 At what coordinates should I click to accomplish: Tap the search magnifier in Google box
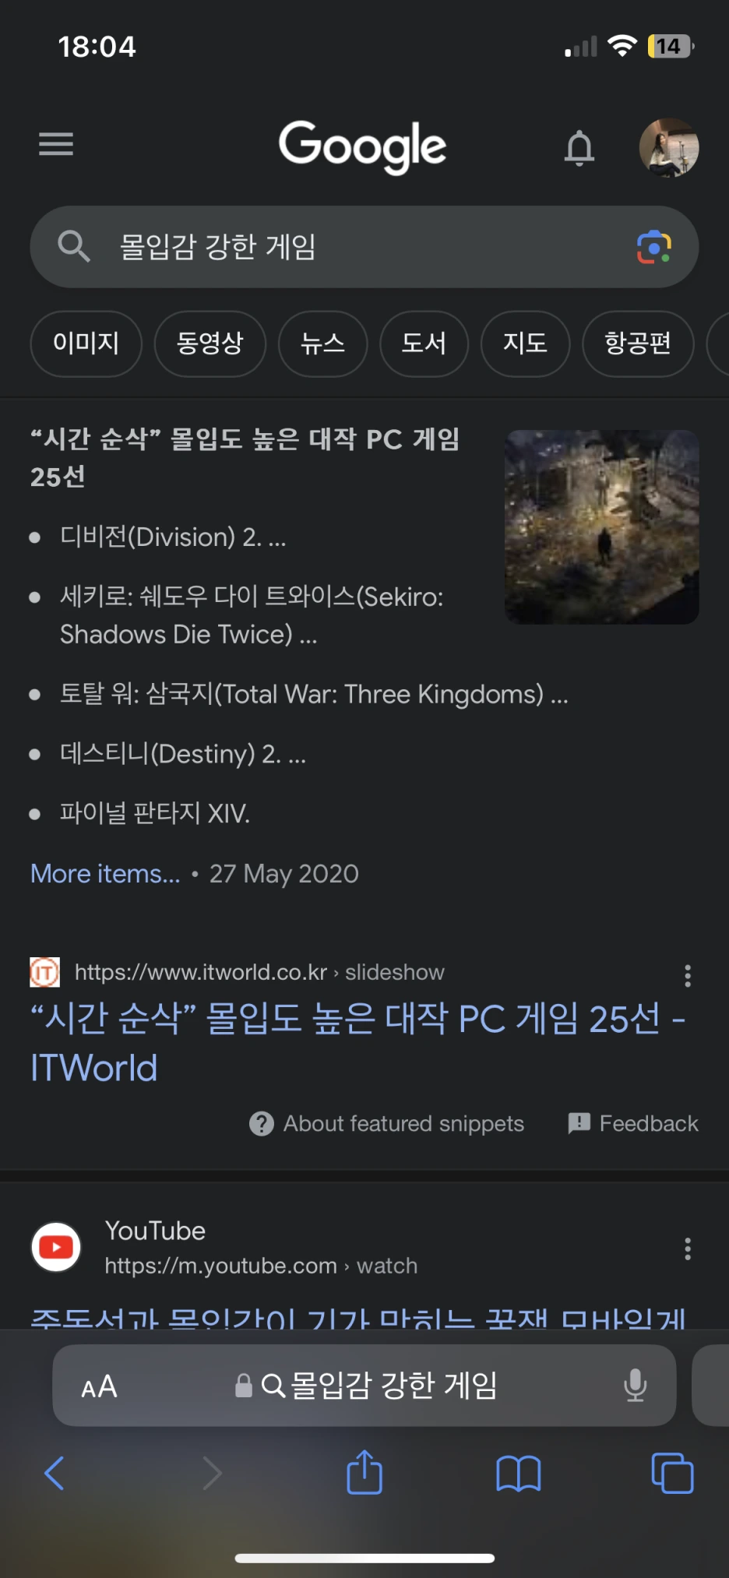(x=74, y=246)
